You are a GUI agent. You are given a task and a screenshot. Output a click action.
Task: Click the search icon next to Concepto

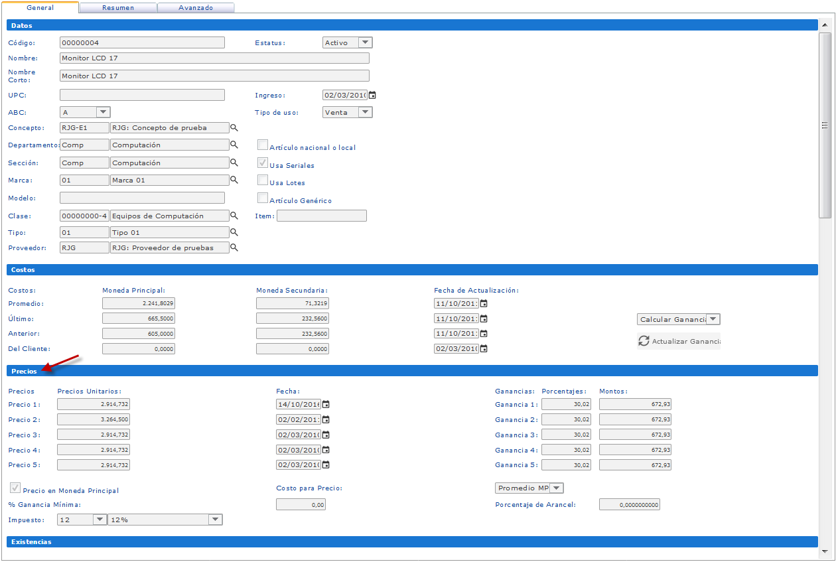tap(234, 127)
